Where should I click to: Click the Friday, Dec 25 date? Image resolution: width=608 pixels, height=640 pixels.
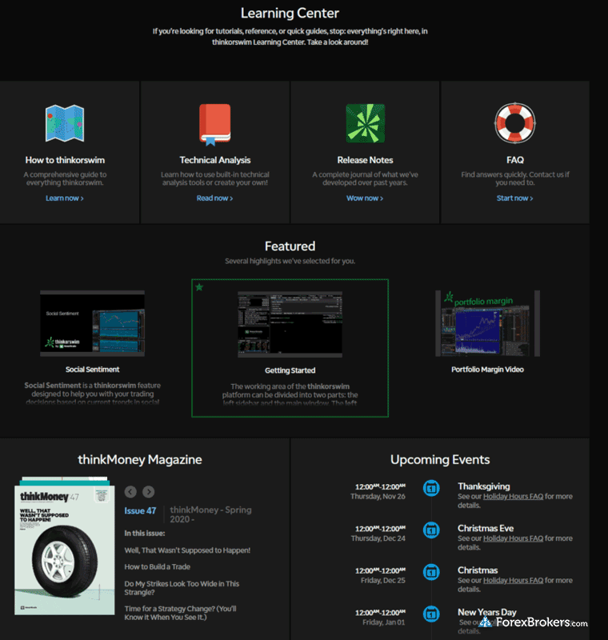[x=382, y=581]
